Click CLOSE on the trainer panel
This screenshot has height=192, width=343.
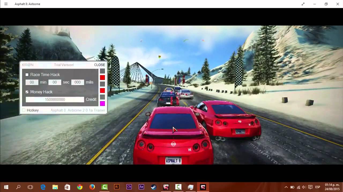[x=99, y=65]
